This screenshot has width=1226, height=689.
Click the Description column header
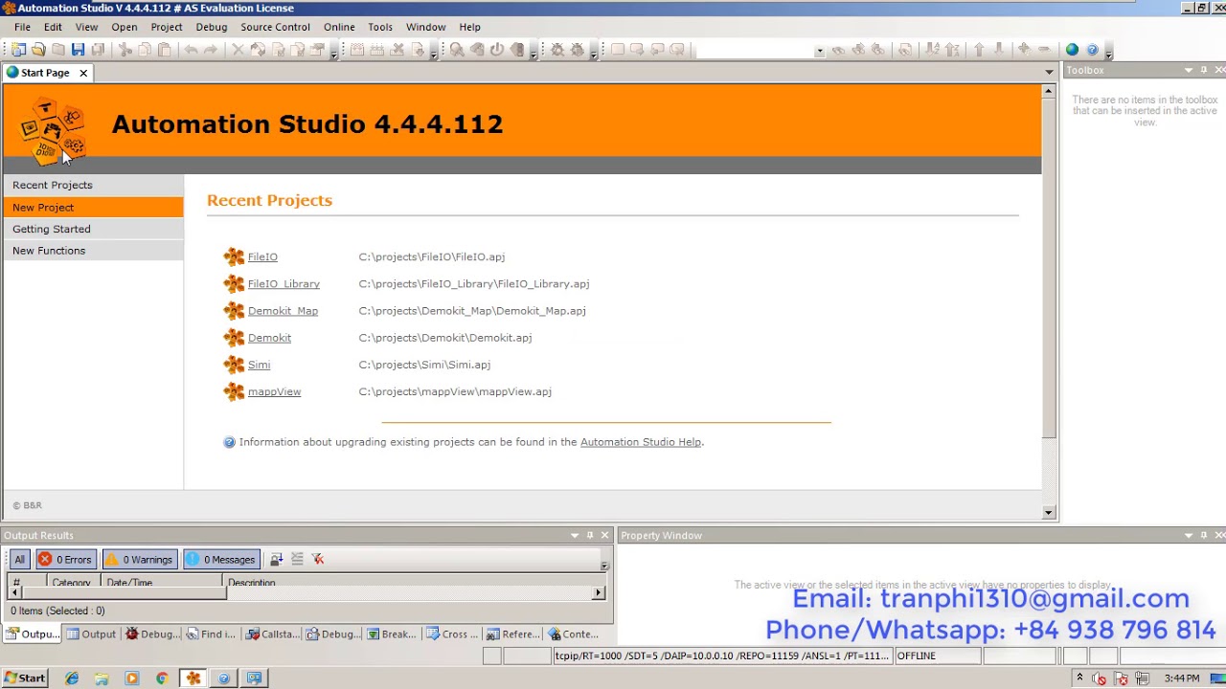point(251,583)
